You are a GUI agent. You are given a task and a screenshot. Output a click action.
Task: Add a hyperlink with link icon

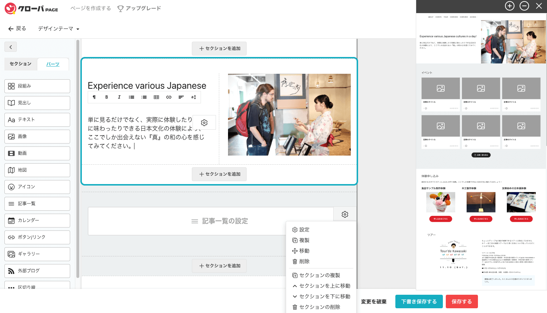(169, 97)
